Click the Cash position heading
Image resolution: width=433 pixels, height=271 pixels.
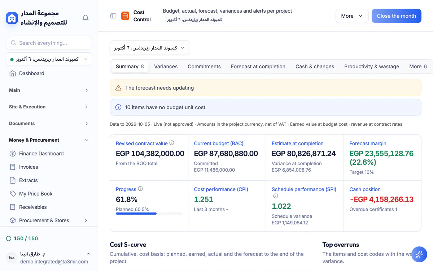click(x=365, y=189)
